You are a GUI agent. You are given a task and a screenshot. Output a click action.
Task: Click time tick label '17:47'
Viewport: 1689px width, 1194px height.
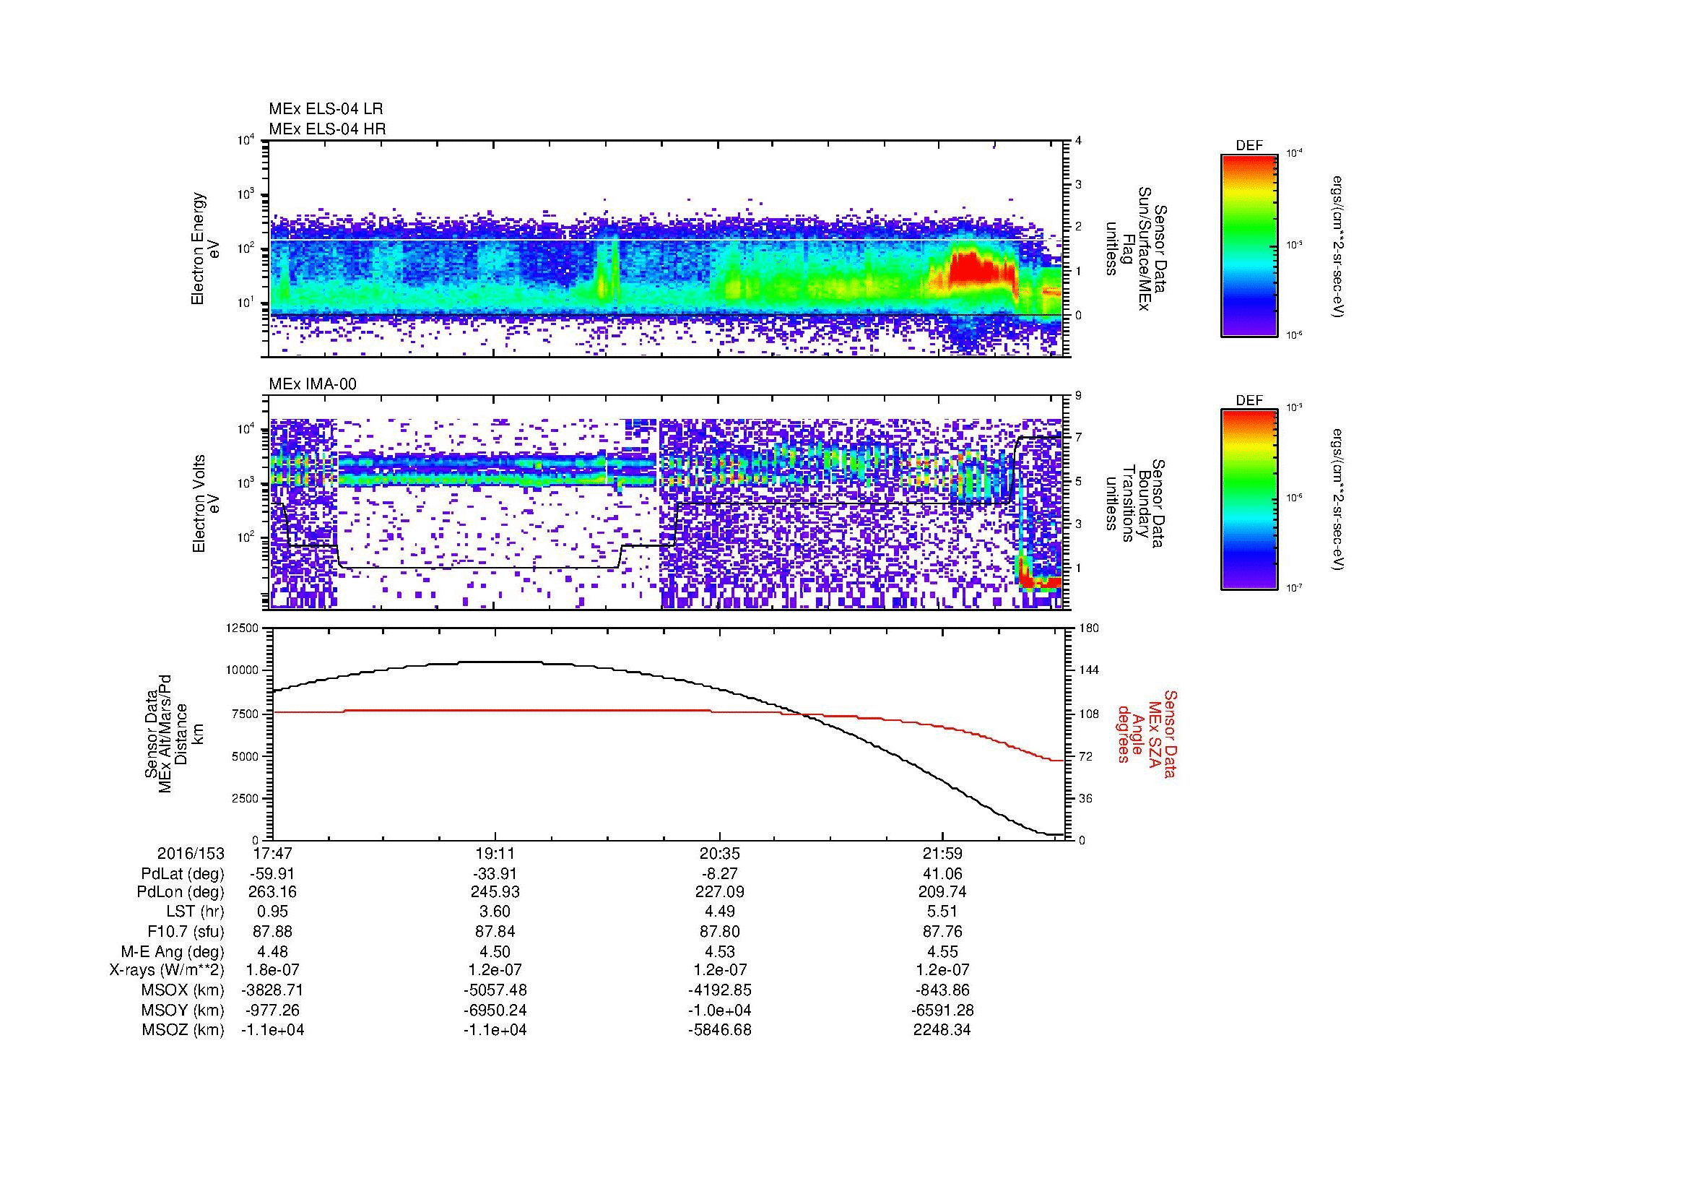(x=272, y=853)
